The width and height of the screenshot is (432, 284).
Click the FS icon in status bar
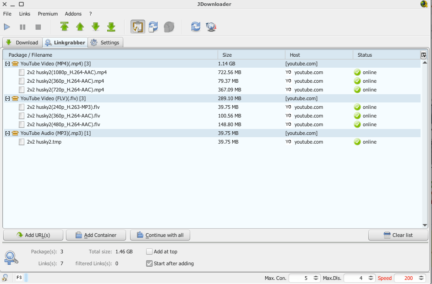pyautogui.click(x=19, y=278)
